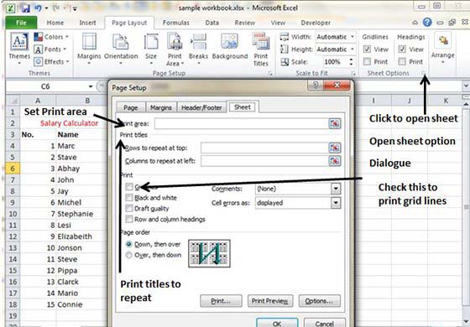
Task: Open the Margins menu
Action: [89, 49]
